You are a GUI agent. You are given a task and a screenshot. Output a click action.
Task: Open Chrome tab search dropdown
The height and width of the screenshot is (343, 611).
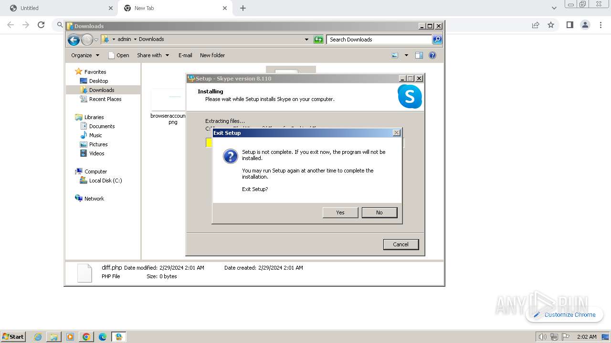[x=554, y=8]
